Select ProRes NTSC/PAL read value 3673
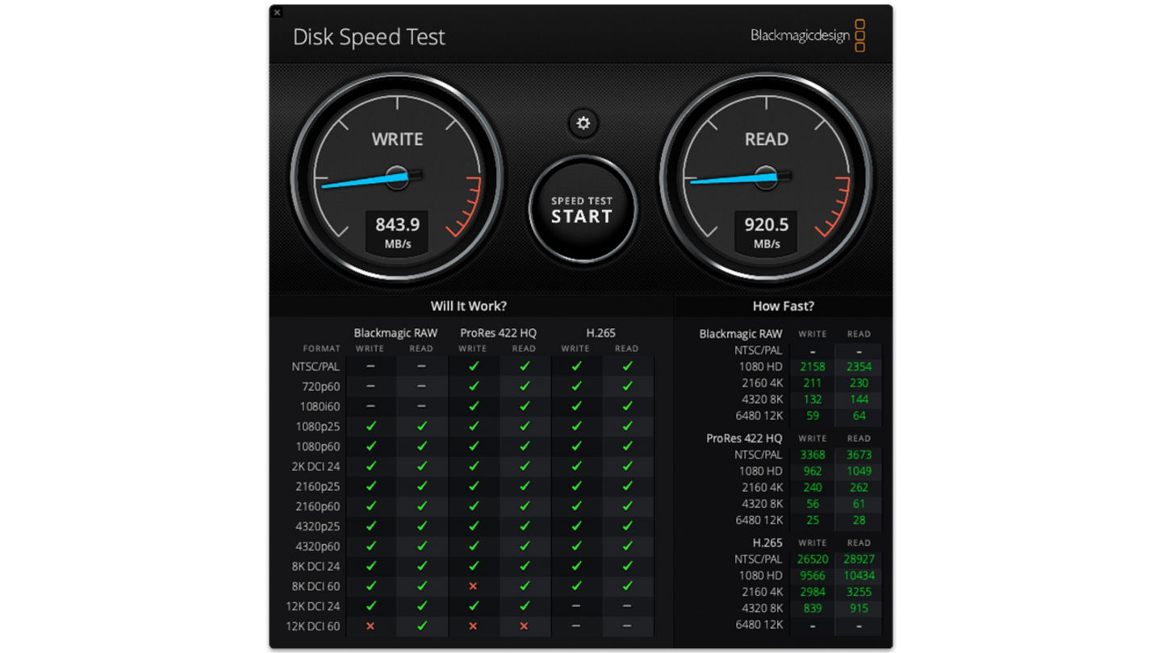Screen dimensions: 1162x653 [859, 455]
